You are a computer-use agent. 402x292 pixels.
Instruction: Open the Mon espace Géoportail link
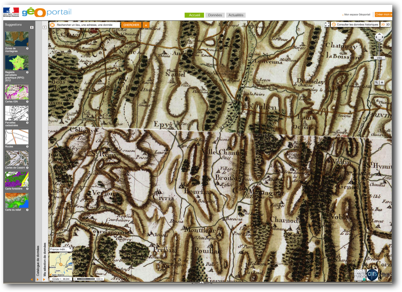357,15
